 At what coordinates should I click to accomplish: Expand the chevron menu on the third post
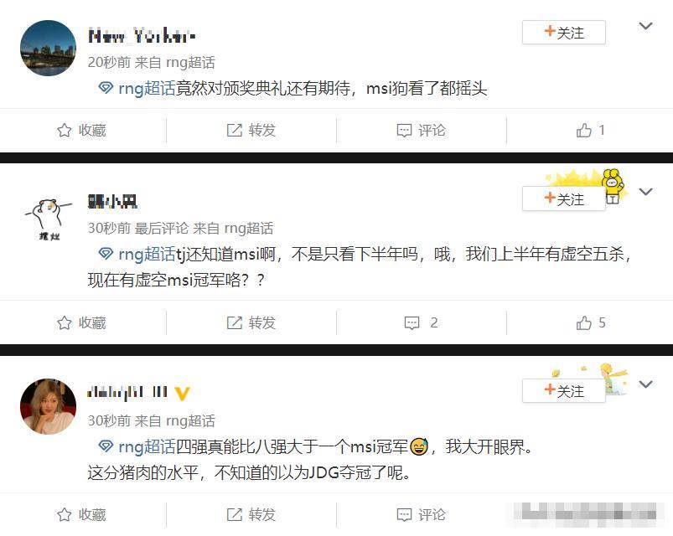point(645,384)
